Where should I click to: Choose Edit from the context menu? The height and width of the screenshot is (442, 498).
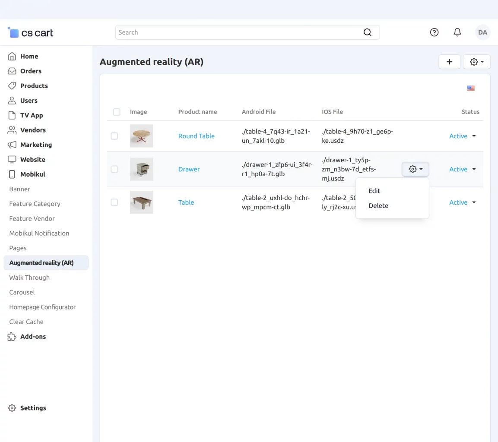tap(374, 191)
